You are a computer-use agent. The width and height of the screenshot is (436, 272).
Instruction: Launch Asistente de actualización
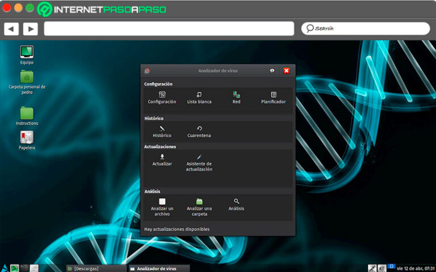(199, 163)
